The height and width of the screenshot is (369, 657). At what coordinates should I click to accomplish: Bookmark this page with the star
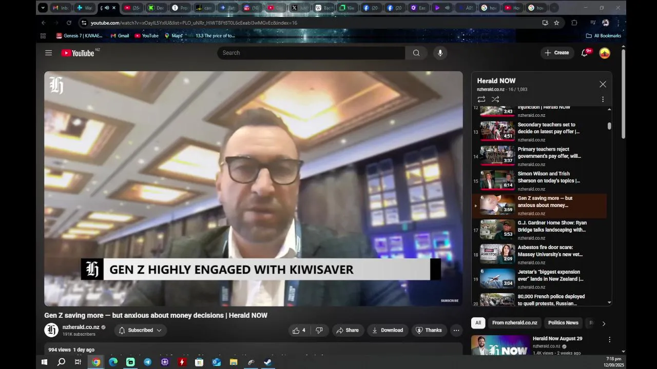(556, 23)
